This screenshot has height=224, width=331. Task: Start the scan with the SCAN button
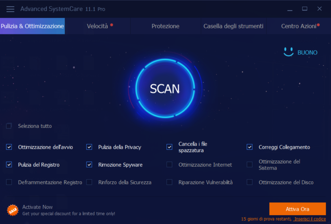coord(165,88)
